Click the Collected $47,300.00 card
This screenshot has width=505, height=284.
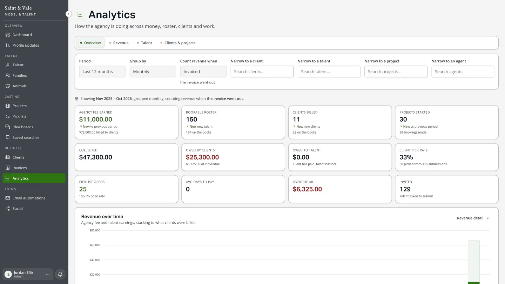point(126,157)
